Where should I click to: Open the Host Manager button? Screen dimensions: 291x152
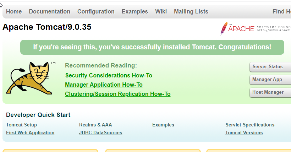pyautogui.click(x=270, y=92)
